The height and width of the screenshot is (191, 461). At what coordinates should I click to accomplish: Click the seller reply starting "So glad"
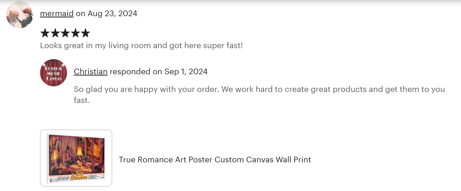[x=259, y=89]
